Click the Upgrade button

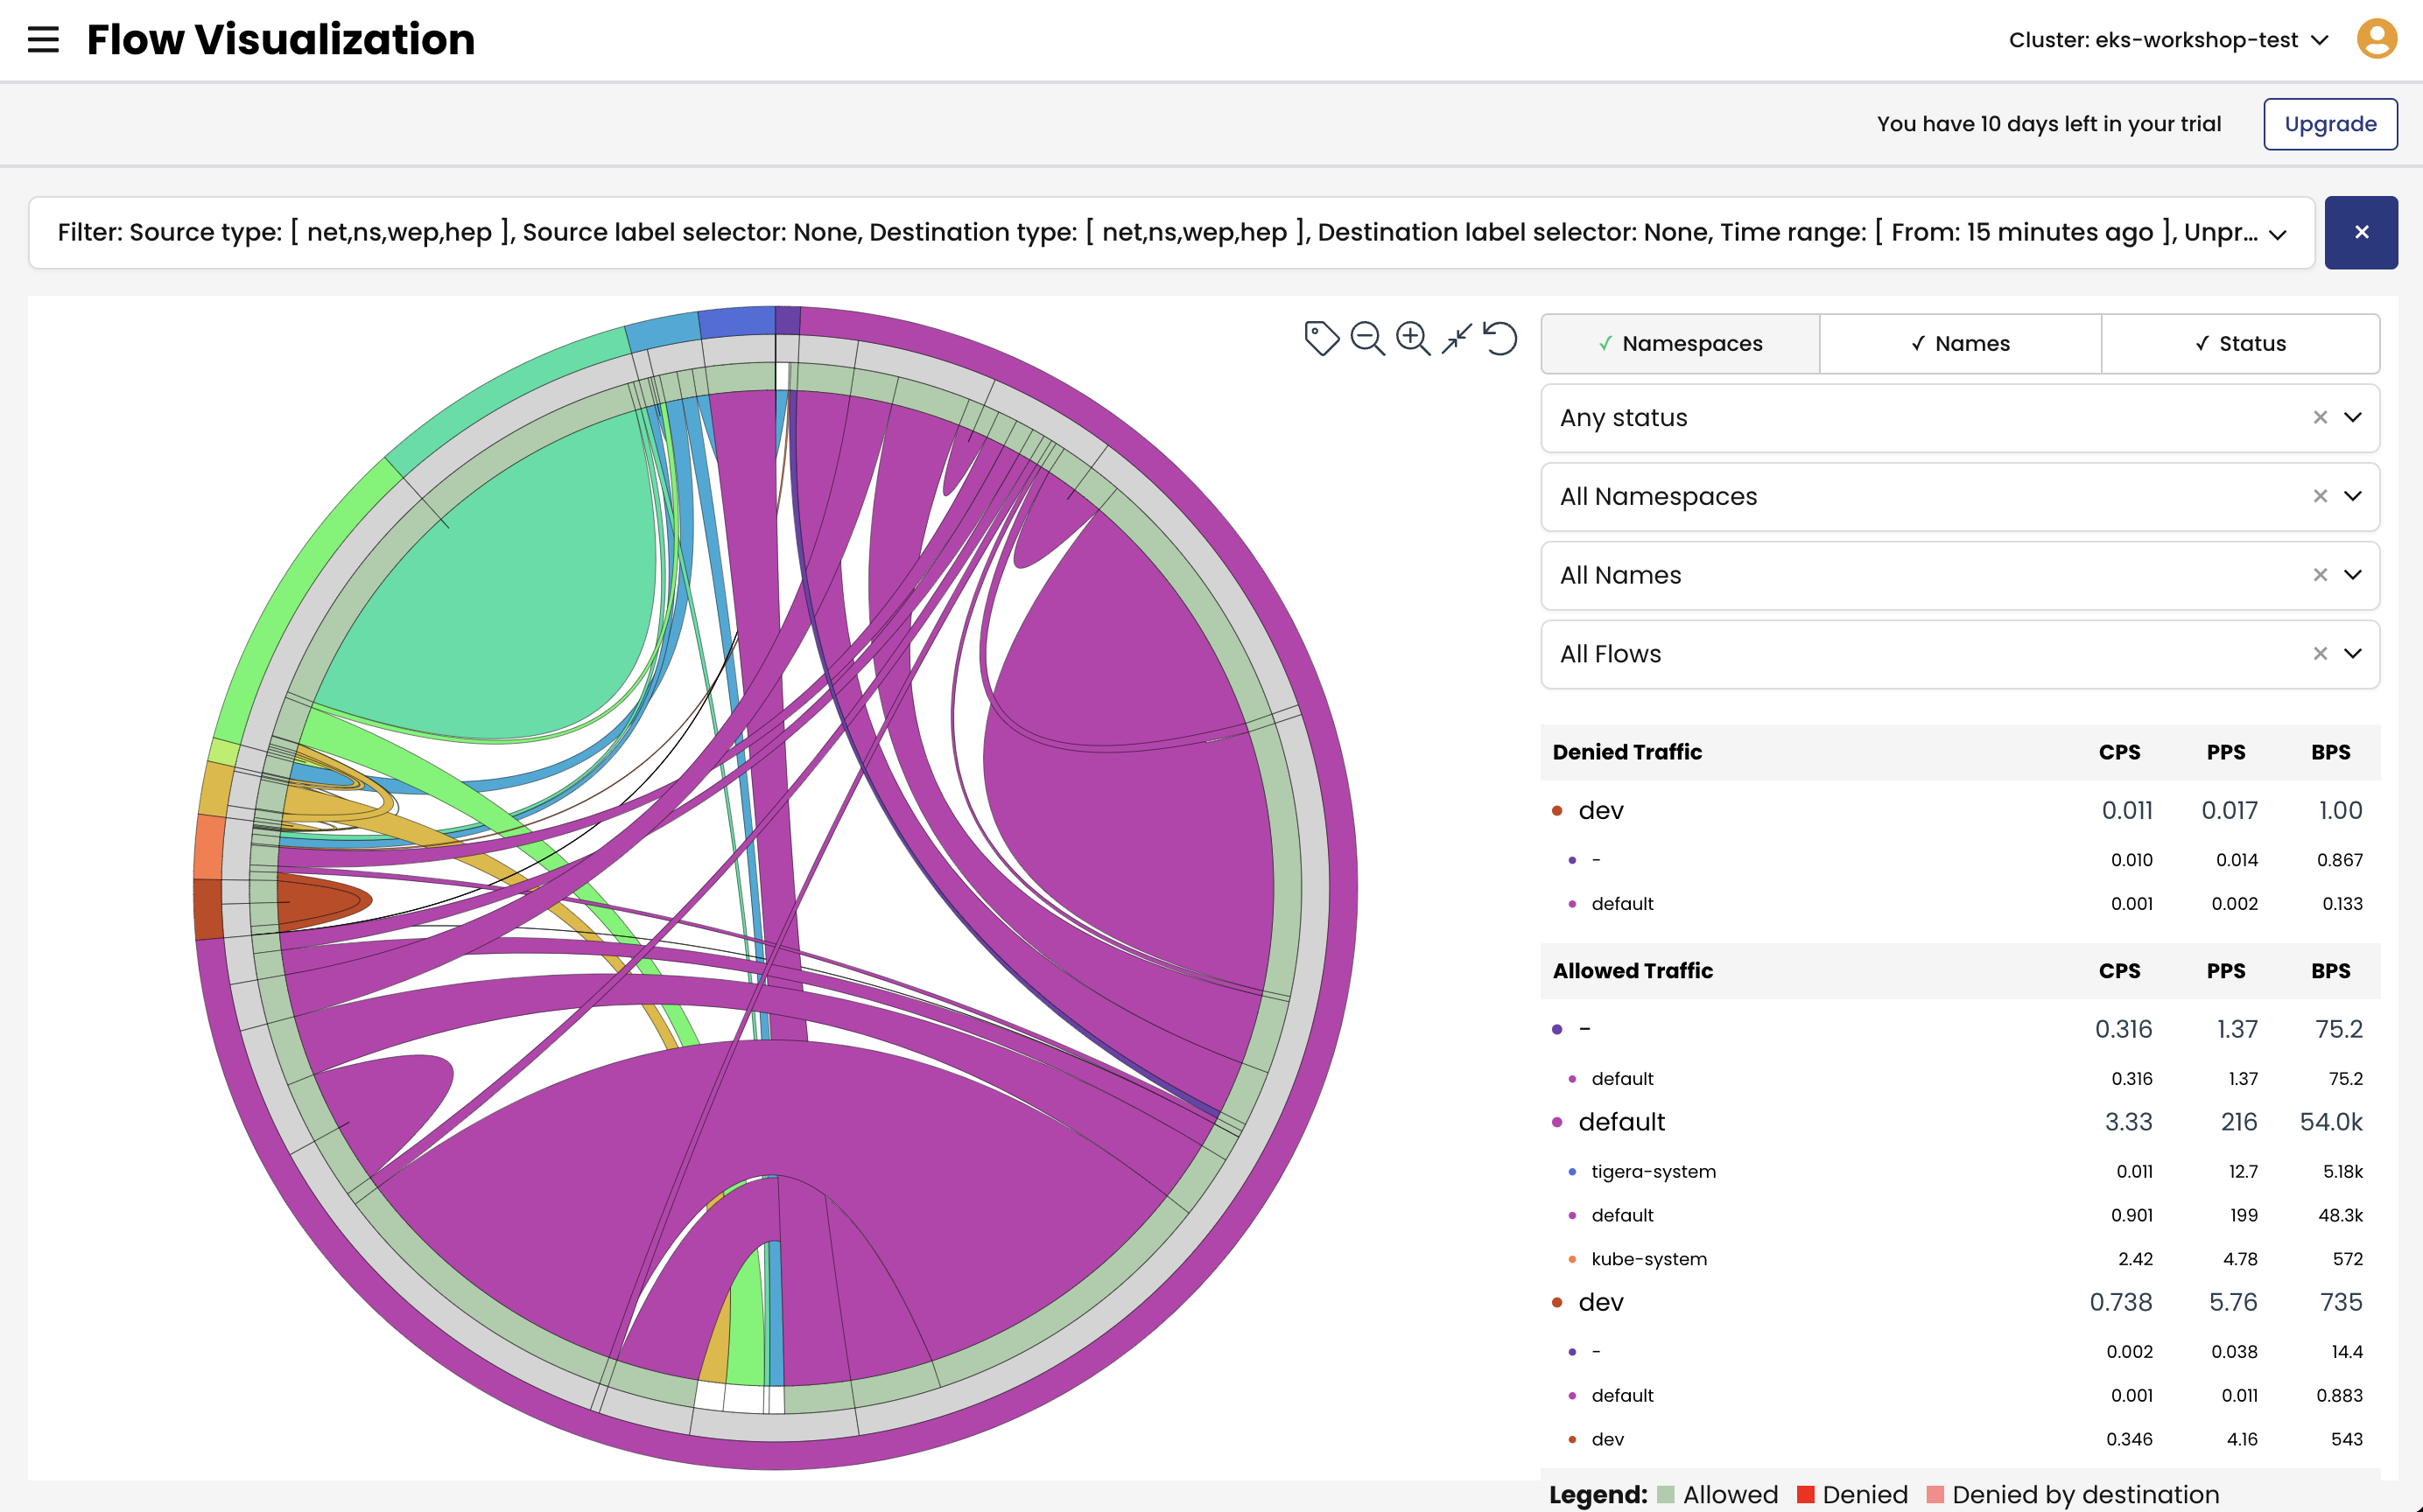pyautogui.click(x=2329, y=124)
